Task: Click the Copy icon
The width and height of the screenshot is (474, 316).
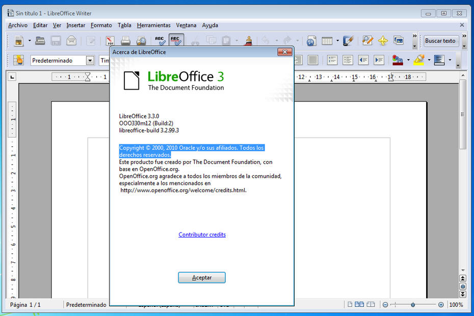Action: click(x=211, y=40)
